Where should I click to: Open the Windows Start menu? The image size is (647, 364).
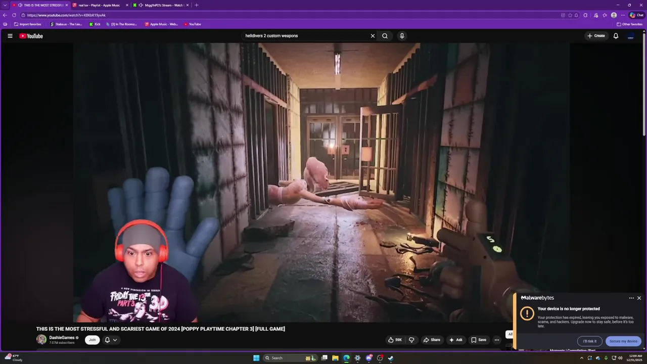coord(256,358)
